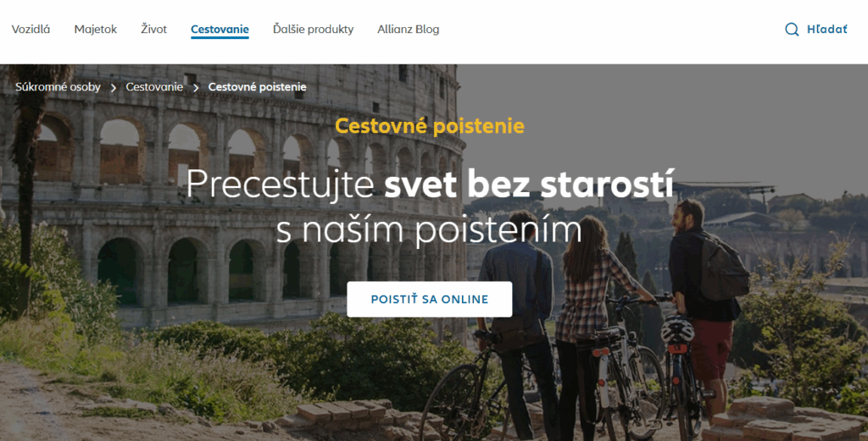Viewport: 868px width, 441px height.
Task: Click the magnifying glass search icon
Action: 792,30
